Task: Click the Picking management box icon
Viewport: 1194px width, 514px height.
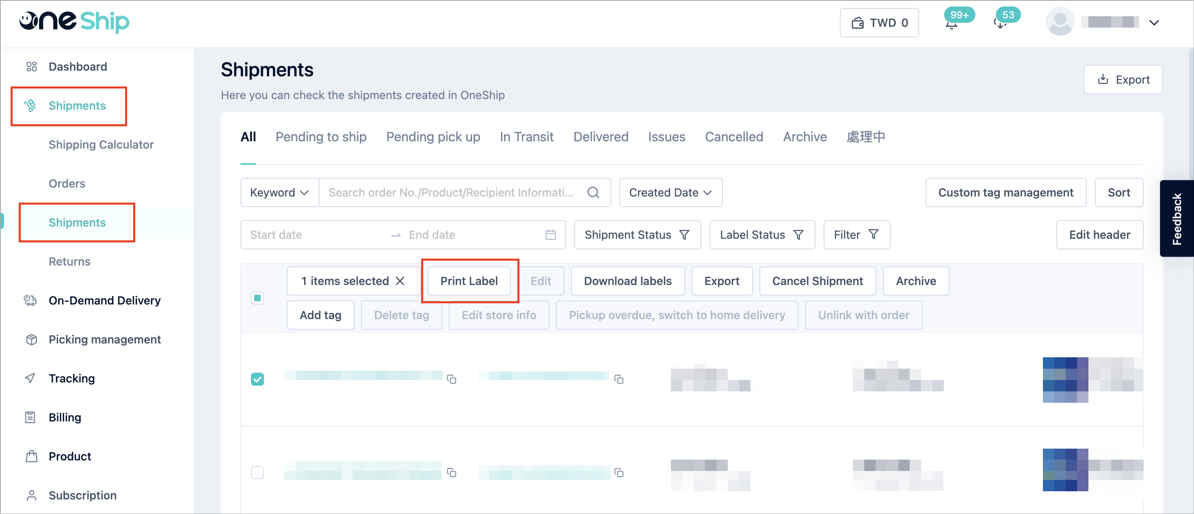Action: [31, 339]
